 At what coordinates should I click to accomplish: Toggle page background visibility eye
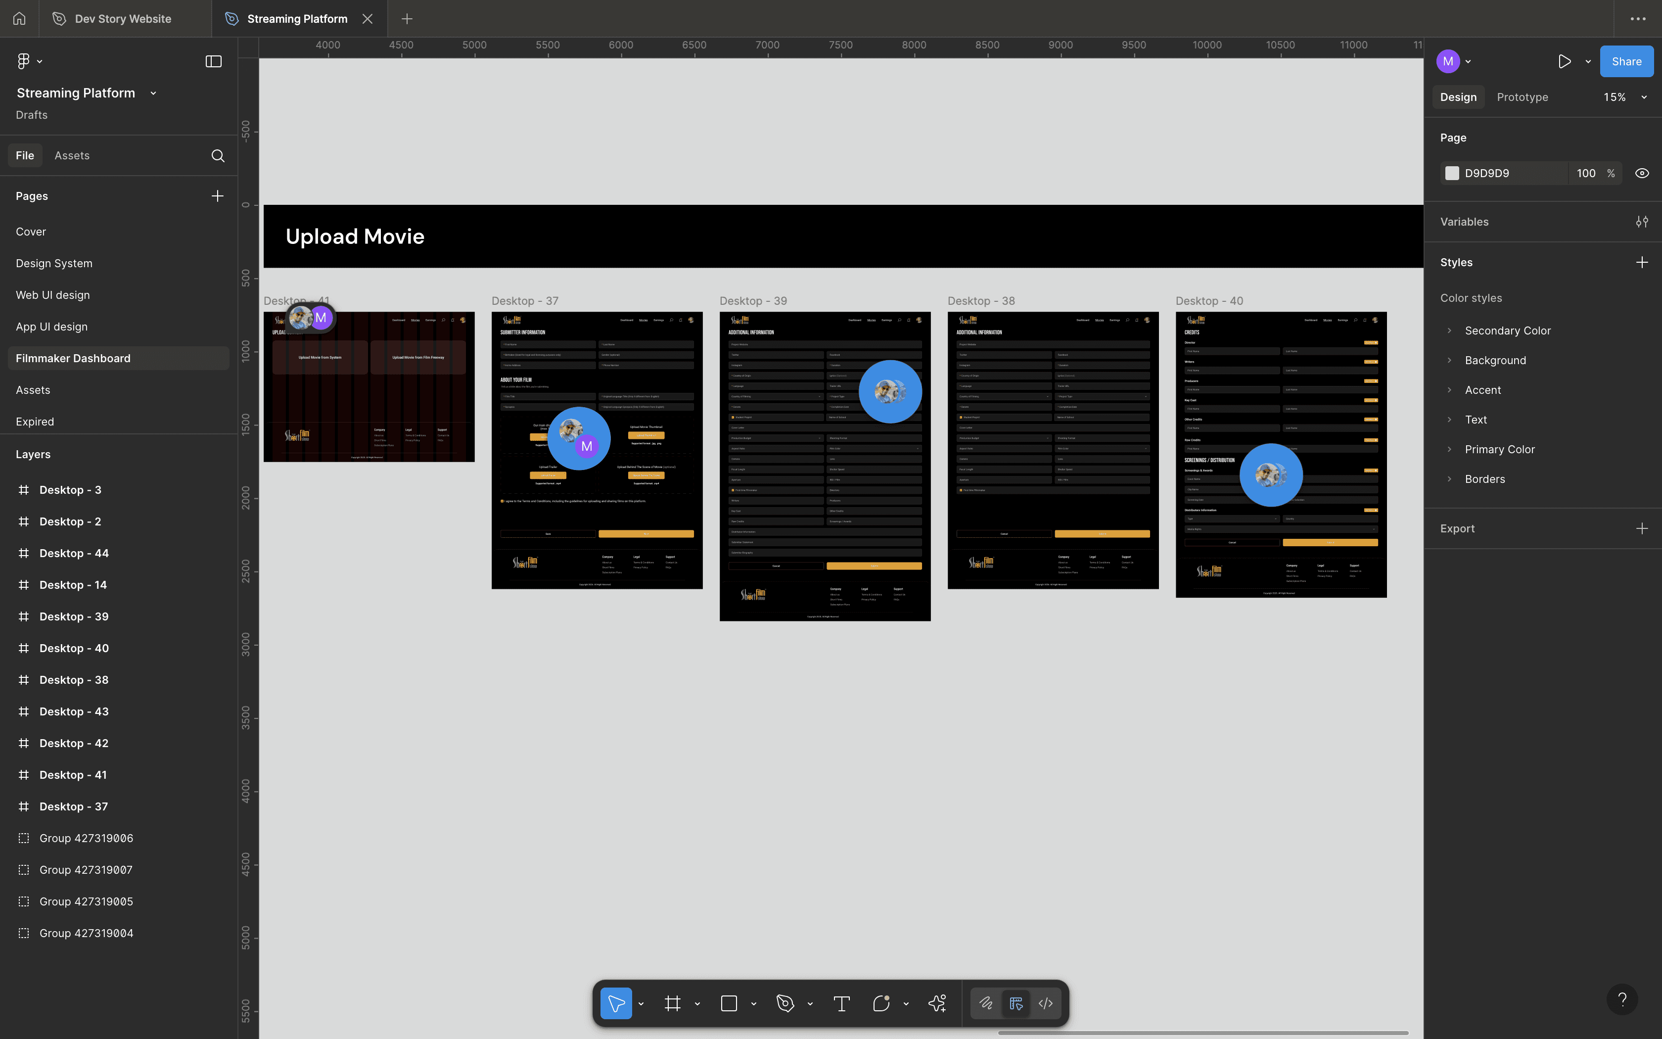click(x=1642, y=173)
